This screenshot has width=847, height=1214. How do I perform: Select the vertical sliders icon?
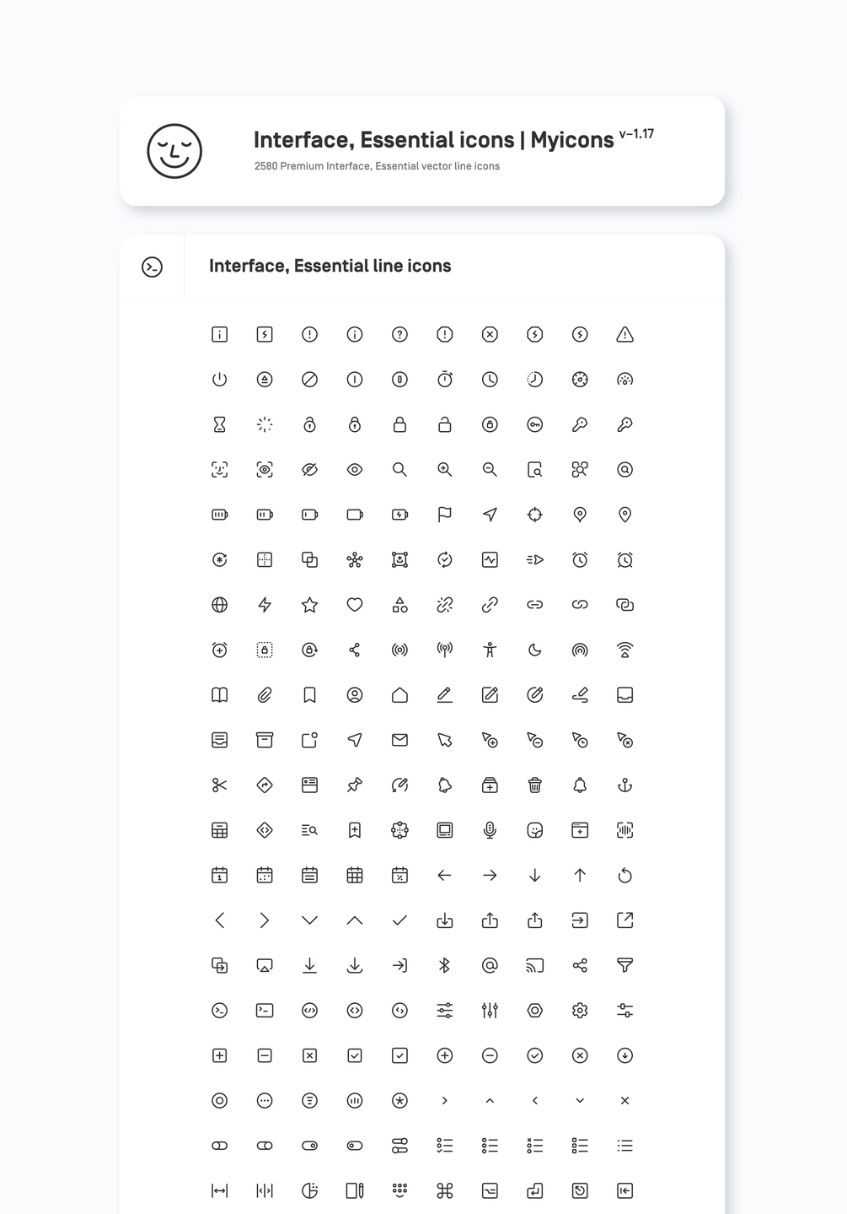coord(490,1010)
